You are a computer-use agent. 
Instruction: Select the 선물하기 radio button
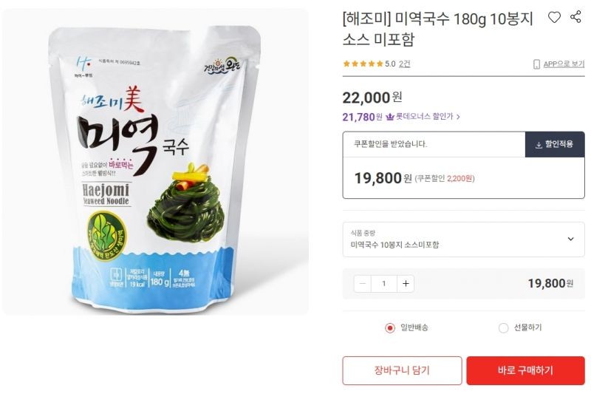tap(504, 327)
